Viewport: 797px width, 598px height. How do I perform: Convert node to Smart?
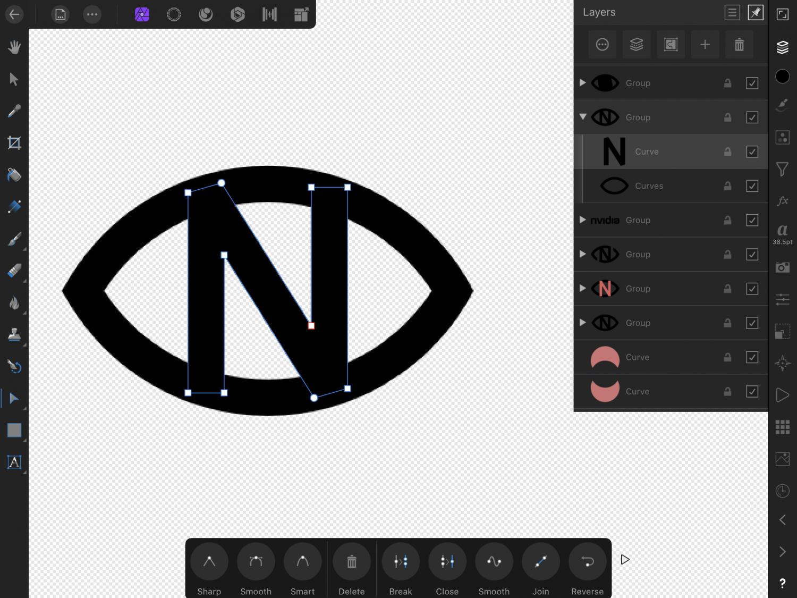(303, 569)
